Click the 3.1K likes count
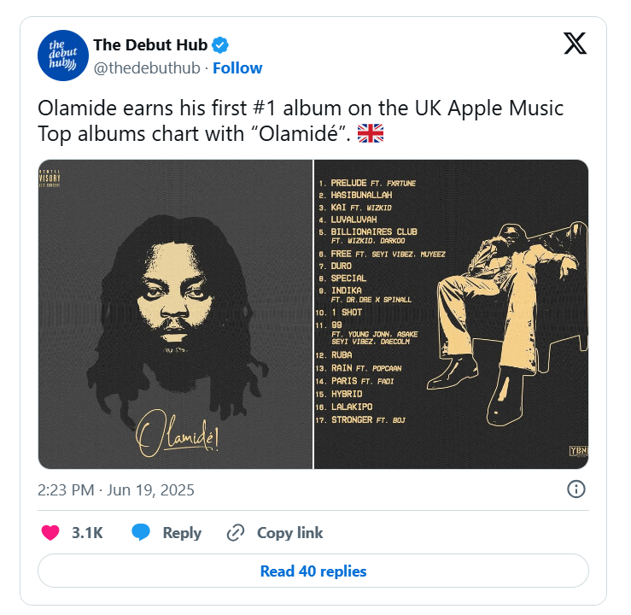 87,533
